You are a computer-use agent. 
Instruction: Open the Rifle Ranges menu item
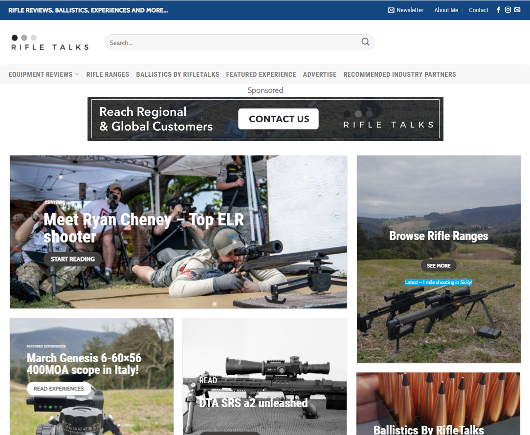(108, 74)
